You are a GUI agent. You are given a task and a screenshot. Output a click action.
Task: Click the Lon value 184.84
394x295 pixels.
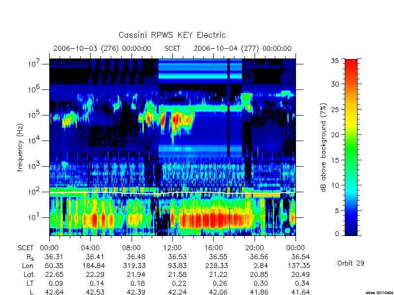coord(94,265)
